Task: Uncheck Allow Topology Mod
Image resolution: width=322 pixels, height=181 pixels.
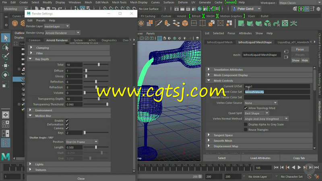Action: pos(246,108)
